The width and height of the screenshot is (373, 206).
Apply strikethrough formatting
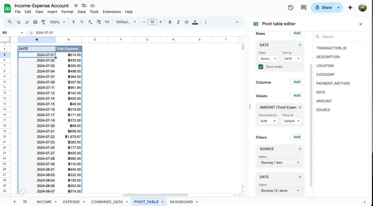pos(186,22)
